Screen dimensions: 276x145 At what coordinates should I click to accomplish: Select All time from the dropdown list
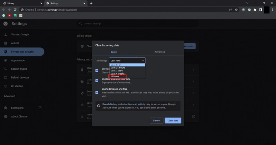point(115,76)
